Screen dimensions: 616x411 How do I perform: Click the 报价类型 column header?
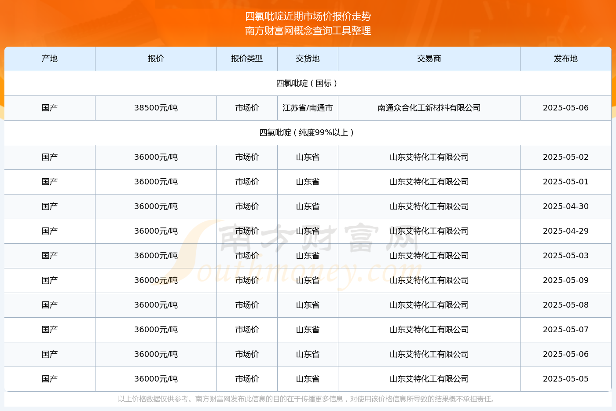(x=247, y=59)
